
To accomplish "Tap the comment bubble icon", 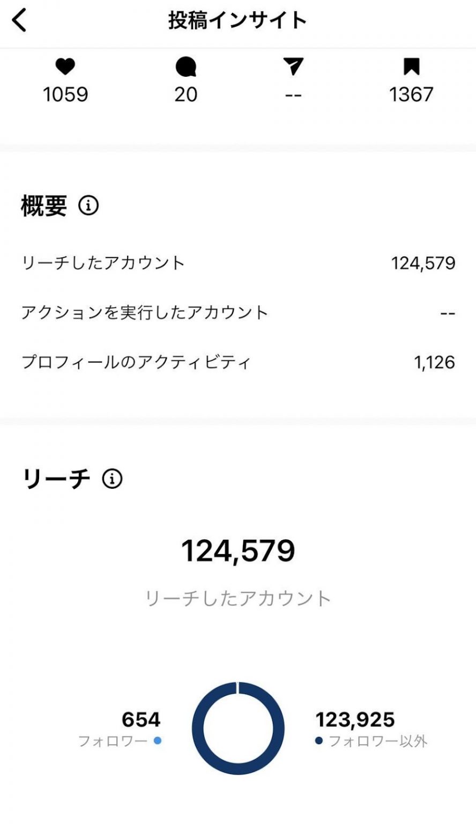I will coord(186,67).
